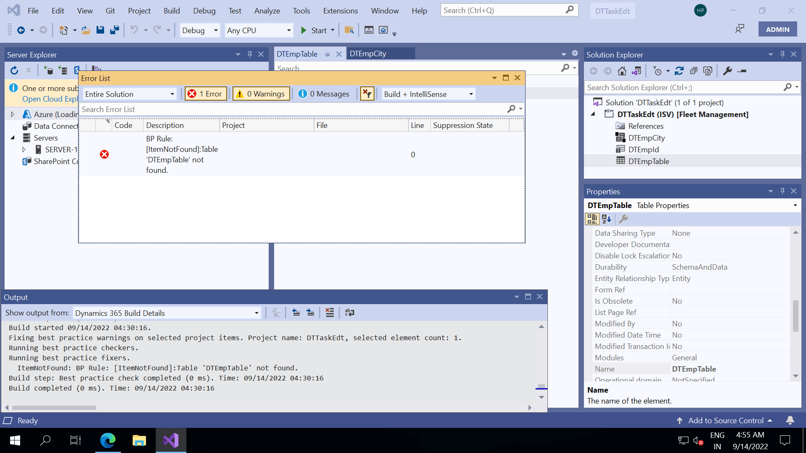
Task: Click the HP account avatar
Action: pyautogui.click(x=700, y=10)
